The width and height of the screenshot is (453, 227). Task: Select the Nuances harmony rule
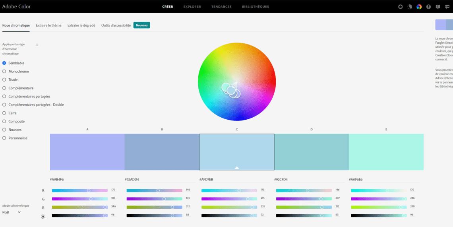[x=12, y=130]
